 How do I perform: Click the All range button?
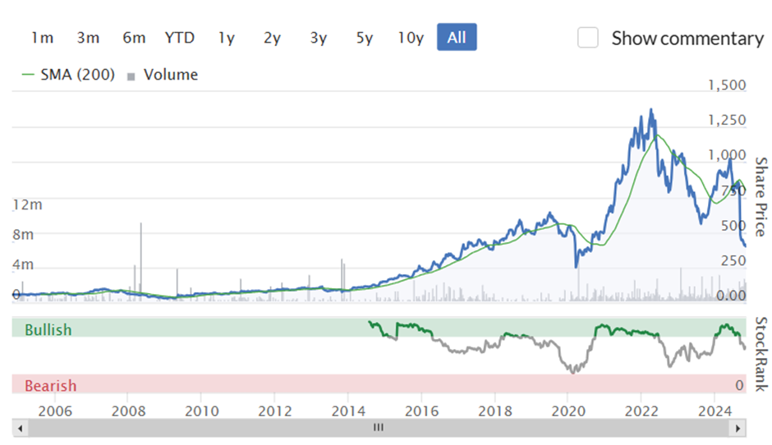click(x=457, y=37)
